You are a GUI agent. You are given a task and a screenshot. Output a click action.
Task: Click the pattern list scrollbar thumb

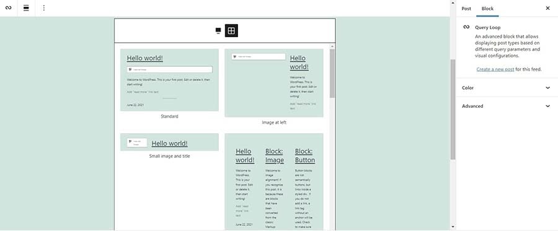[x=332, y=74]
